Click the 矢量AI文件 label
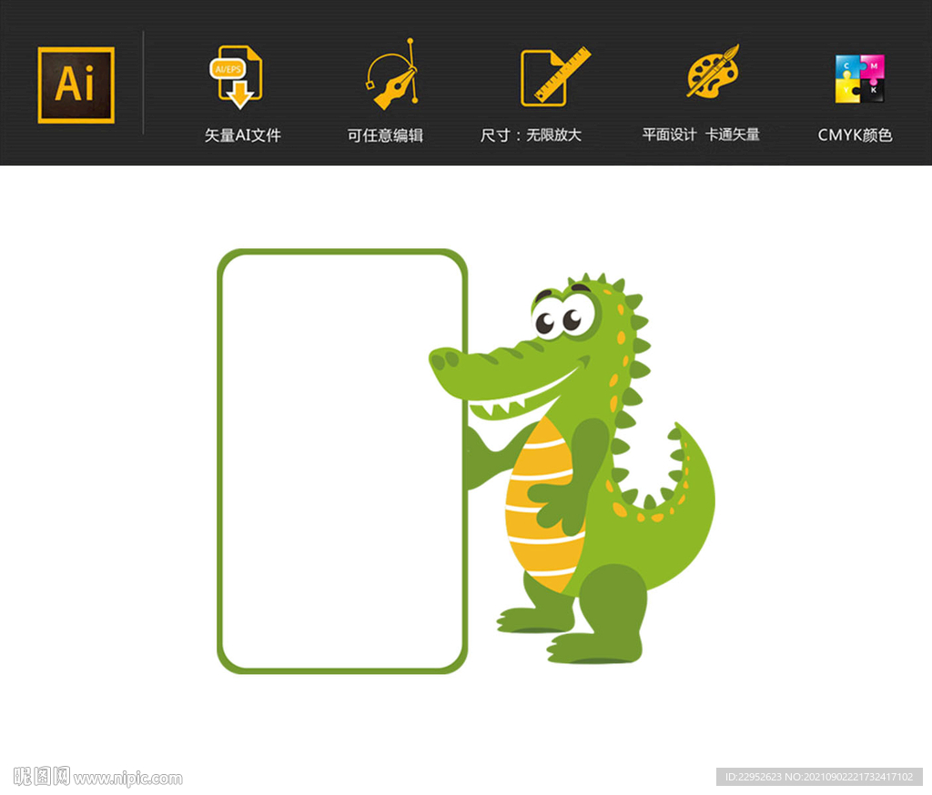932x795 pixels. (x=242, y=136)
